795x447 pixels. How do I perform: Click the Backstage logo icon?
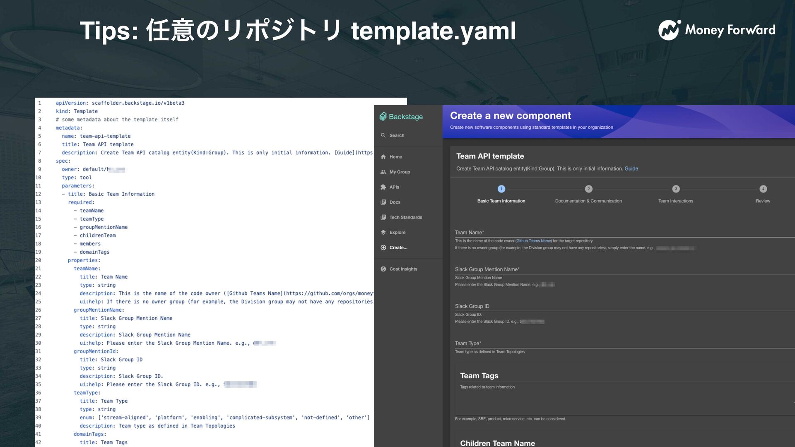pyautogui.click(x=383, y=117)
